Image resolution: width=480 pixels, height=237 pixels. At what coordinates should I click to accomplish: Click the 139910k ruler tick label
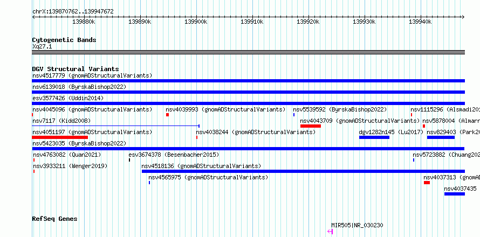point(252,22)
